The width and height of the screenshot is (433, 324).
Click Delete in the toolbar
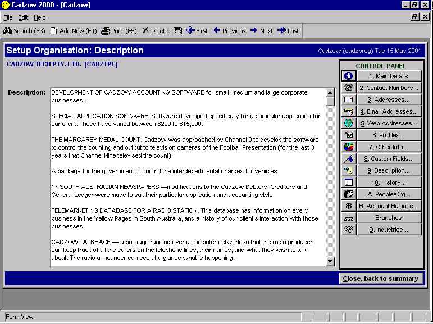coord(156,31)
